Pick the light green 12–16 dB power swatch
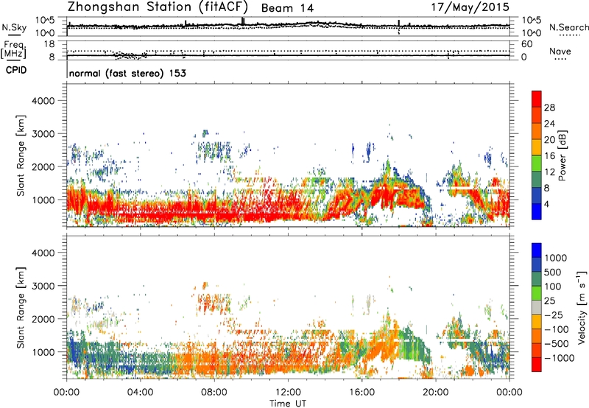Screen dimensions: 589x408 (x=537, y=163)
